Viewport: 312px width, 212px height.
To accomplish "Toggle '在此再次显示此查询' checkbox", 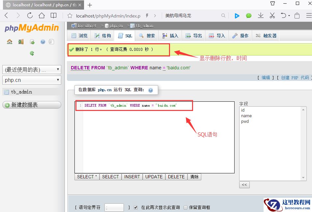I will tap(136, 207).
